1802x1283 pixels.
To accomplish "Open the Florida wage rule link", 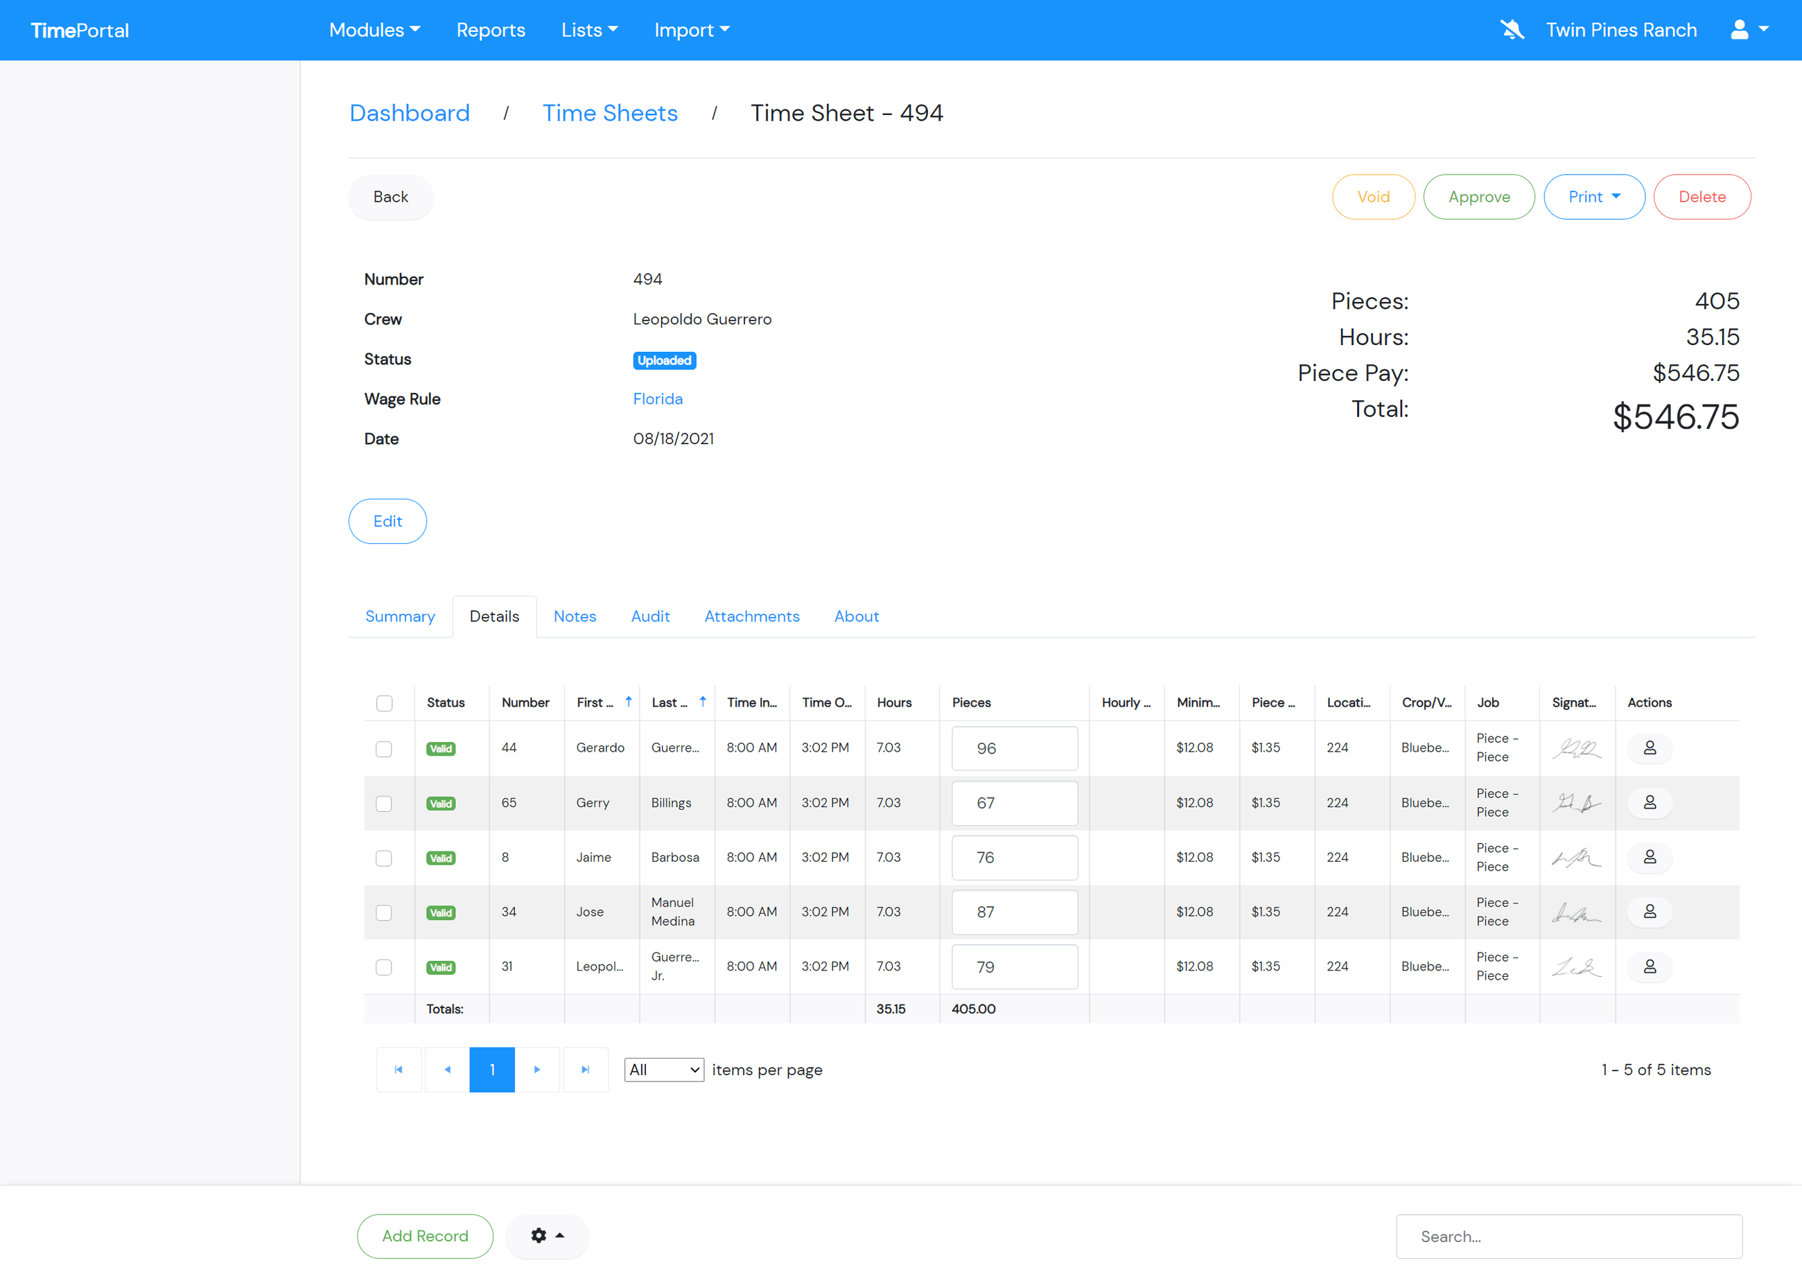I will click(657, 398).
